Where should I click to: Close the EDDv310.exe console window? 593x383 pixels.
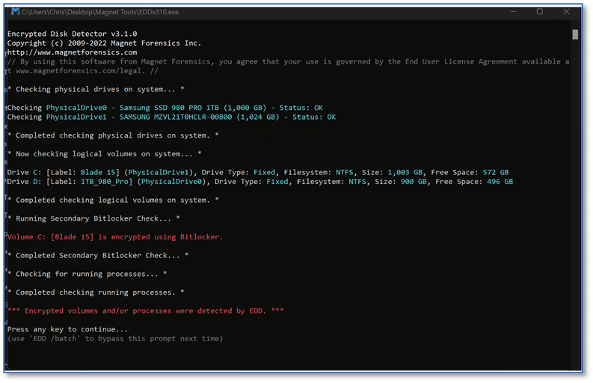(x=566, y=12)
